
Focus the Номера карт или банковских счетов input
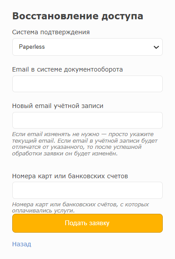click(x=87, y=190)
